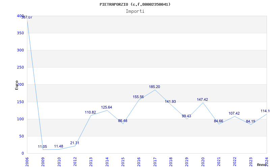
Task: Click the 107.42 data label for 2022
Action: point(234,114)
